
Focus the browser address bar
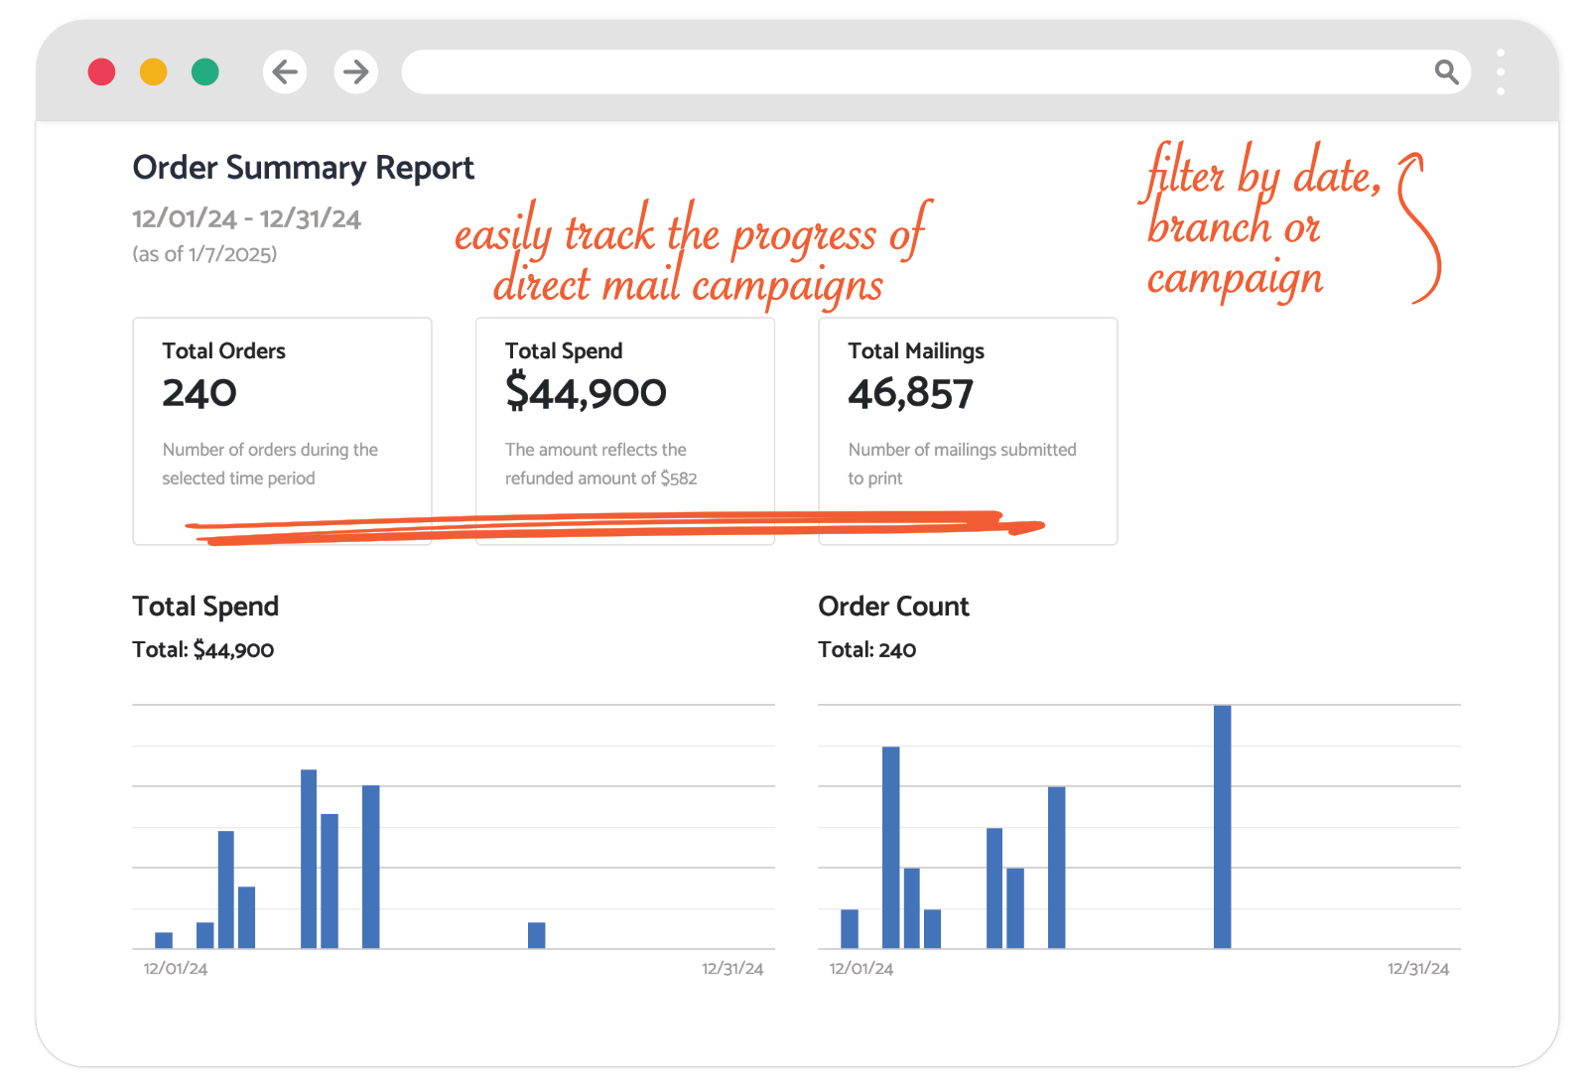(935, 71)
